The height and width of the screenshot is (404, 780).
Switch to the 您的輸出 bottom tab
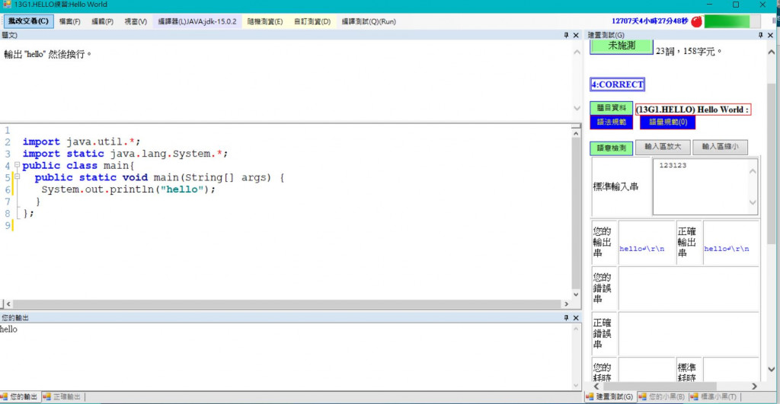(20, 396)
